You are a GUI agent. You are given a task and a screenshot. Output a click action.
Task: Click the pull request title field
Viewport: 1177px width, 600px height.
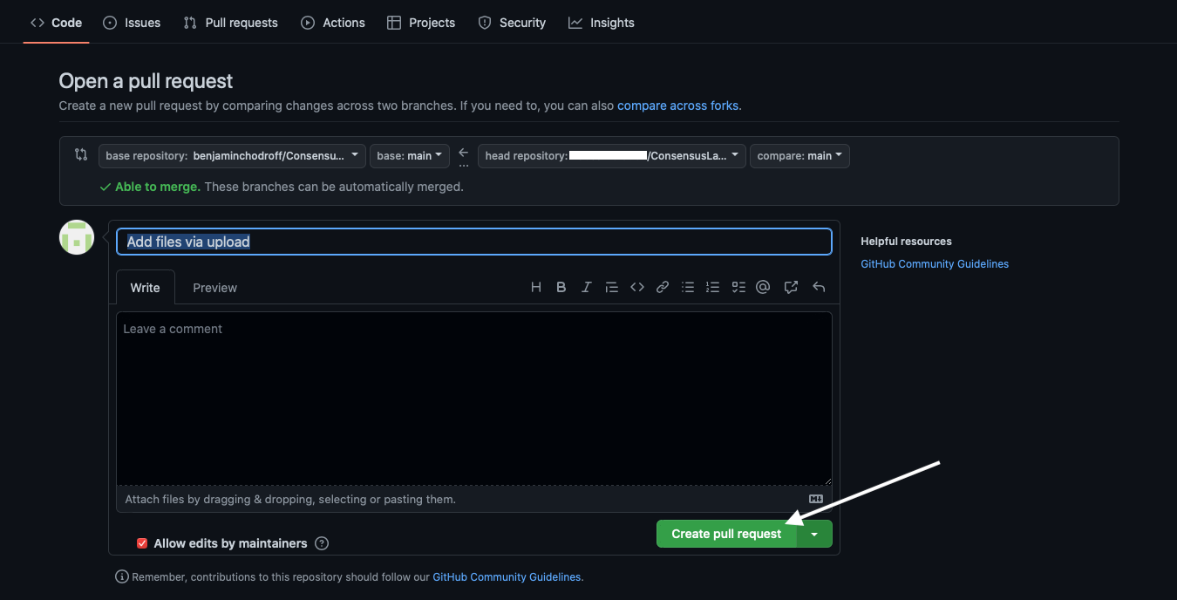474,242
